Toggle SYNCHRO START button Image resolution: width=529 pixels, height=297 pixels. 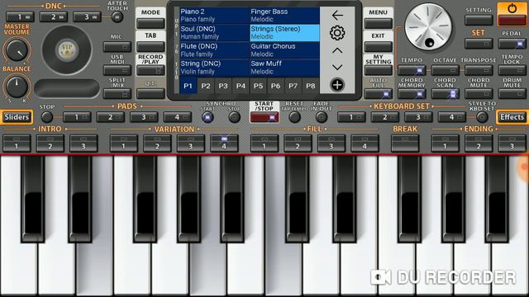click(x=207, y=117)
